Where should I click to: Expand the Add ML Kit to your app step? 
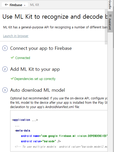pos(35,69)
